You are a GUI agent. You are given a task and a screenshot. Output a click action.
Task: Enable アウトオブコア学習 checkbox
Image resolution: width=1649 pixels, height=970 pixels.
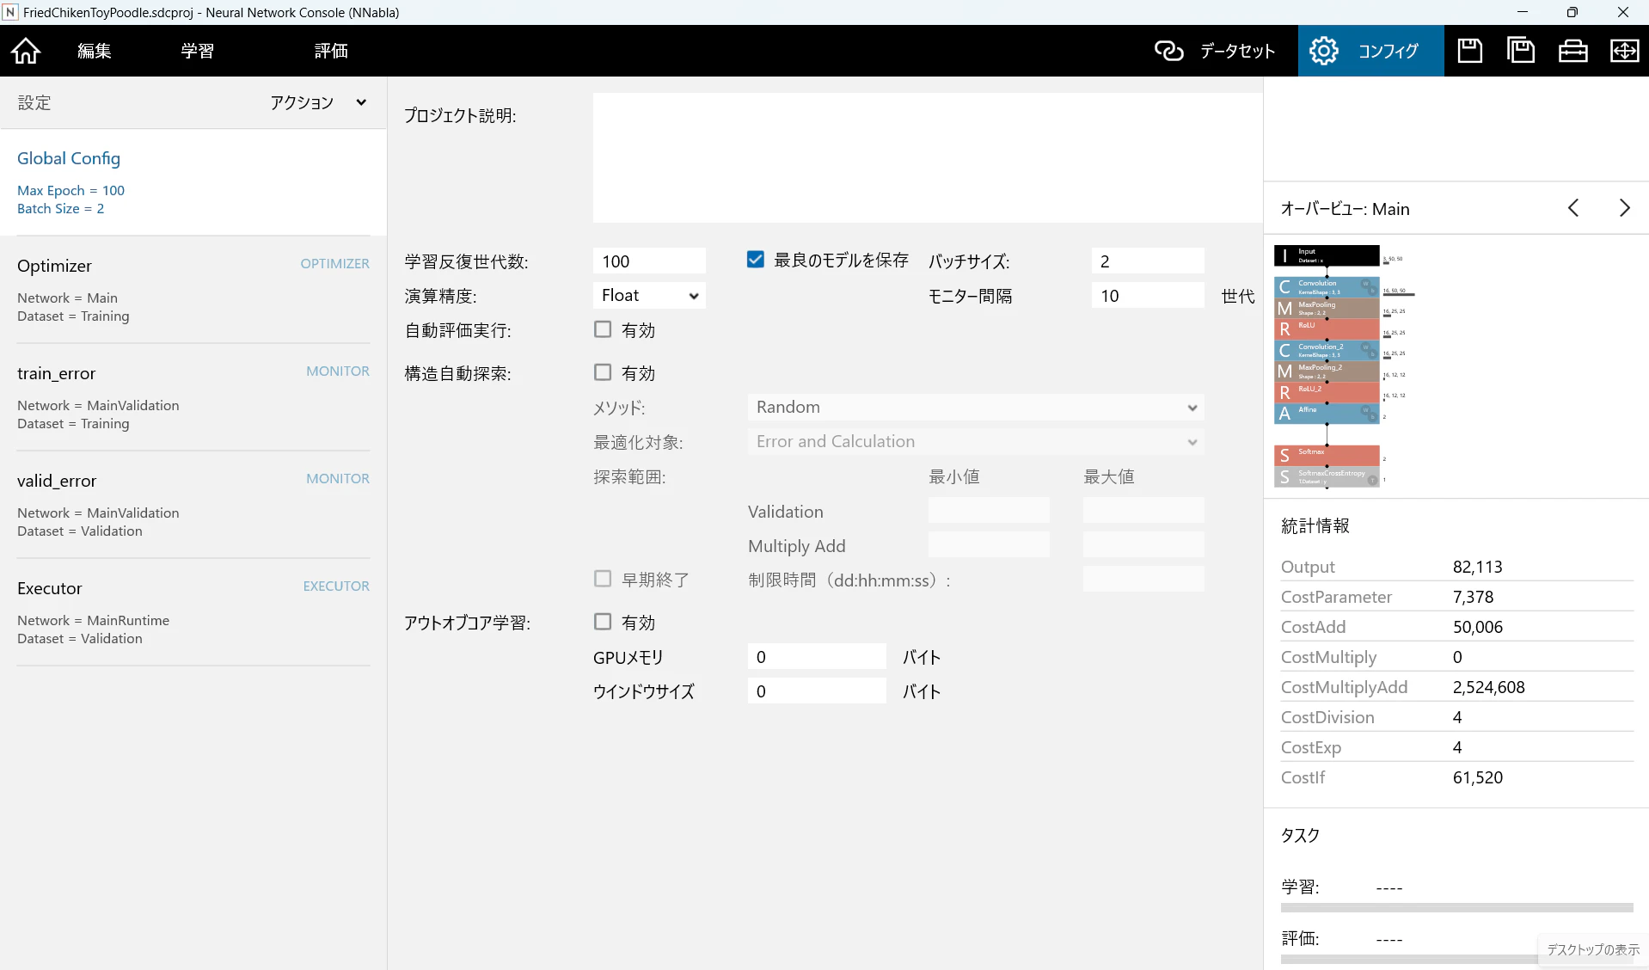(603, 622)
